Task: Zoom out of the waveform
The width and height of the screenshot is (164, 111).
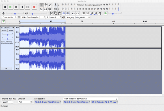Action: 88,13
